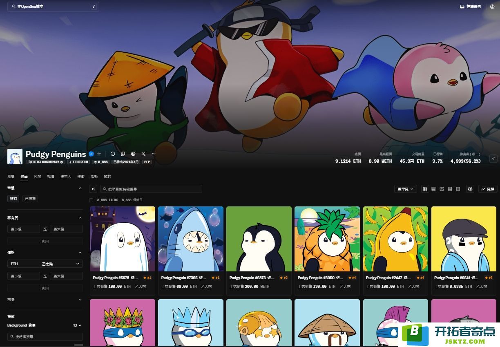Switch to the large grid view
The height and width of the screenshot is (347, 500).
425,189
